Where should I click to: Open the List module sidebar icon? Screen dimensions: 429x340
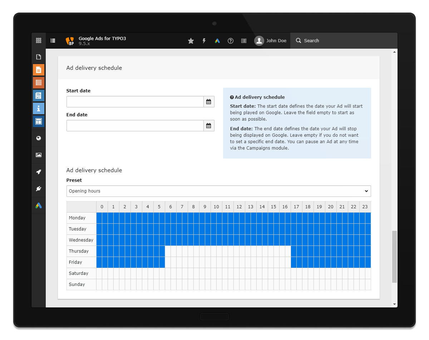[x=39, y=83]
